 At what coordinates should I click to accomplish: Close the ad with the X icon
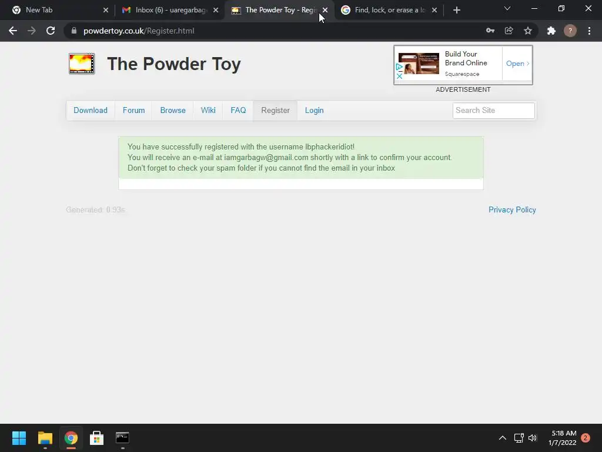399,76
